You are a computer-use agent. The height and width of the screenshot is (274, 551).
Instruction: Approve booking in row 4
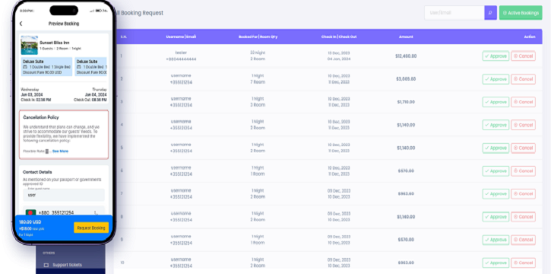tap(496, 125)
